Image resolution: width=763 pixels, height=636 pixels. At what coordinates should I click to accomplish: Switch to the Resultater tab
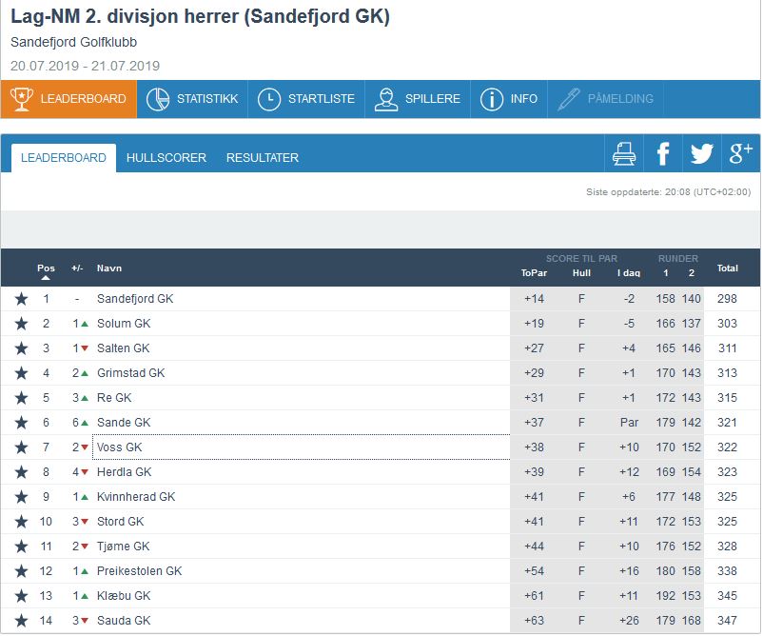263,158
